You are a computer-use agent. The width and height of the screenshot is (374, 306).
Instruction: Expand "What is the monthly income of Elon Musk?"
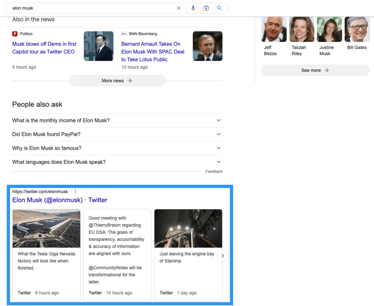(117, 121)
